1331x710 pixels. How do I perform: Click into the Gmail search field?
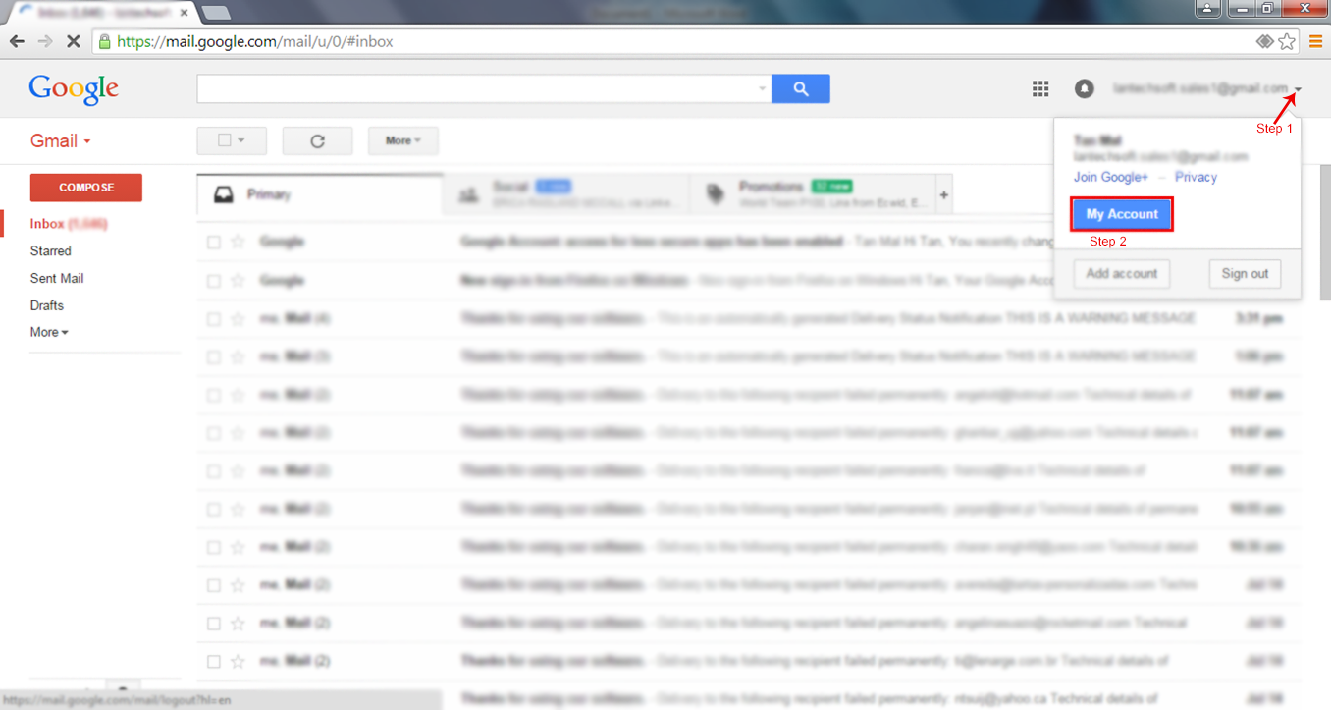tap(478, 88)
